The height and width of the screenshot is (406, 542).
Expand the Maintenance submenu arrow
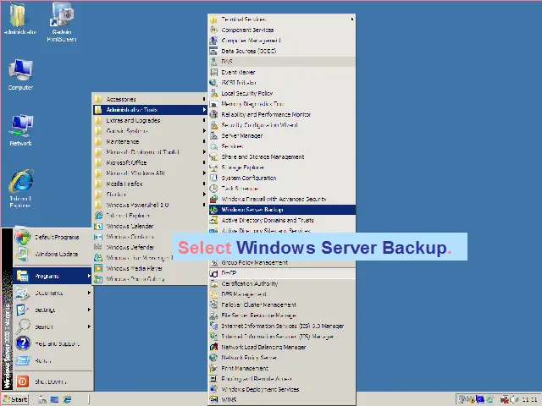[x=204, y=141]
